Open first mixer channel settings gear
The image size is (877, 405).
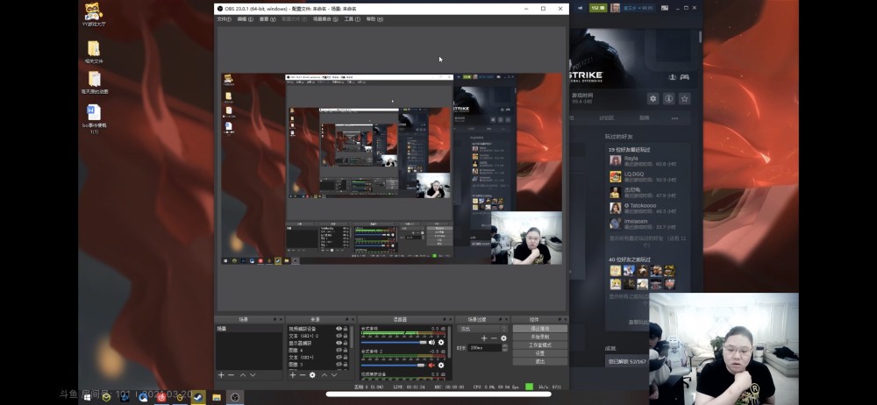tap(441, 343)
